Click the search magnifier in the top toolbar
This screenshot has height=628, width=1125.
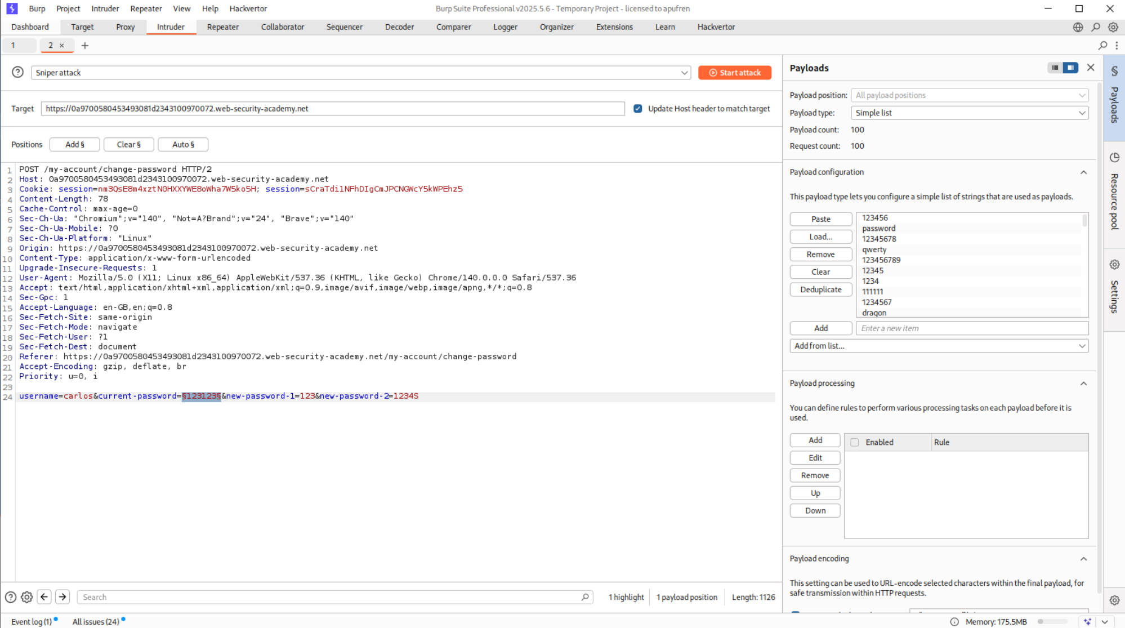(x=1096, y=27)
